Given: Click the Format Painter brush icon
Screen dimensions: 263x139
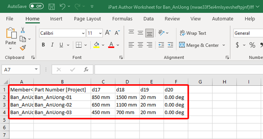Looking at the screenshot, I should pyautogui.click(x=23, y=48).
